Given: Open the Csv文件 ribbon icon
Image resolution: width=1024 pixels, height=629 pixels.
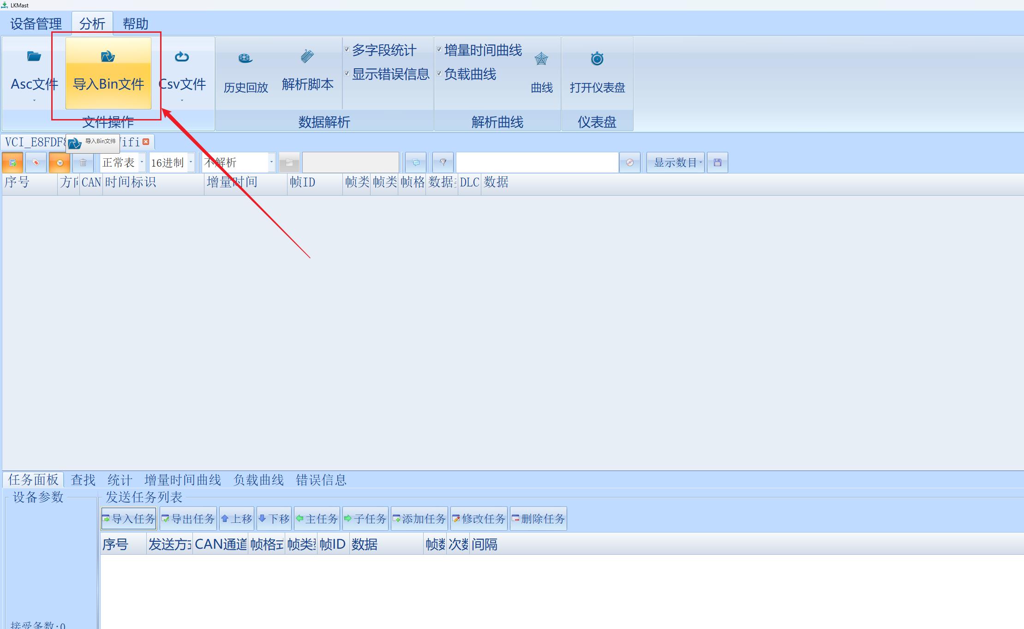Looking at the screenshot, I should click(x=182, y=57).
